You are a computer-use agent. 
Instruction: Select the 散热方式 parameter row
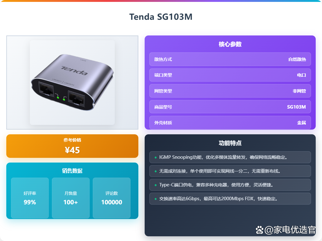(x=230, y=59)
